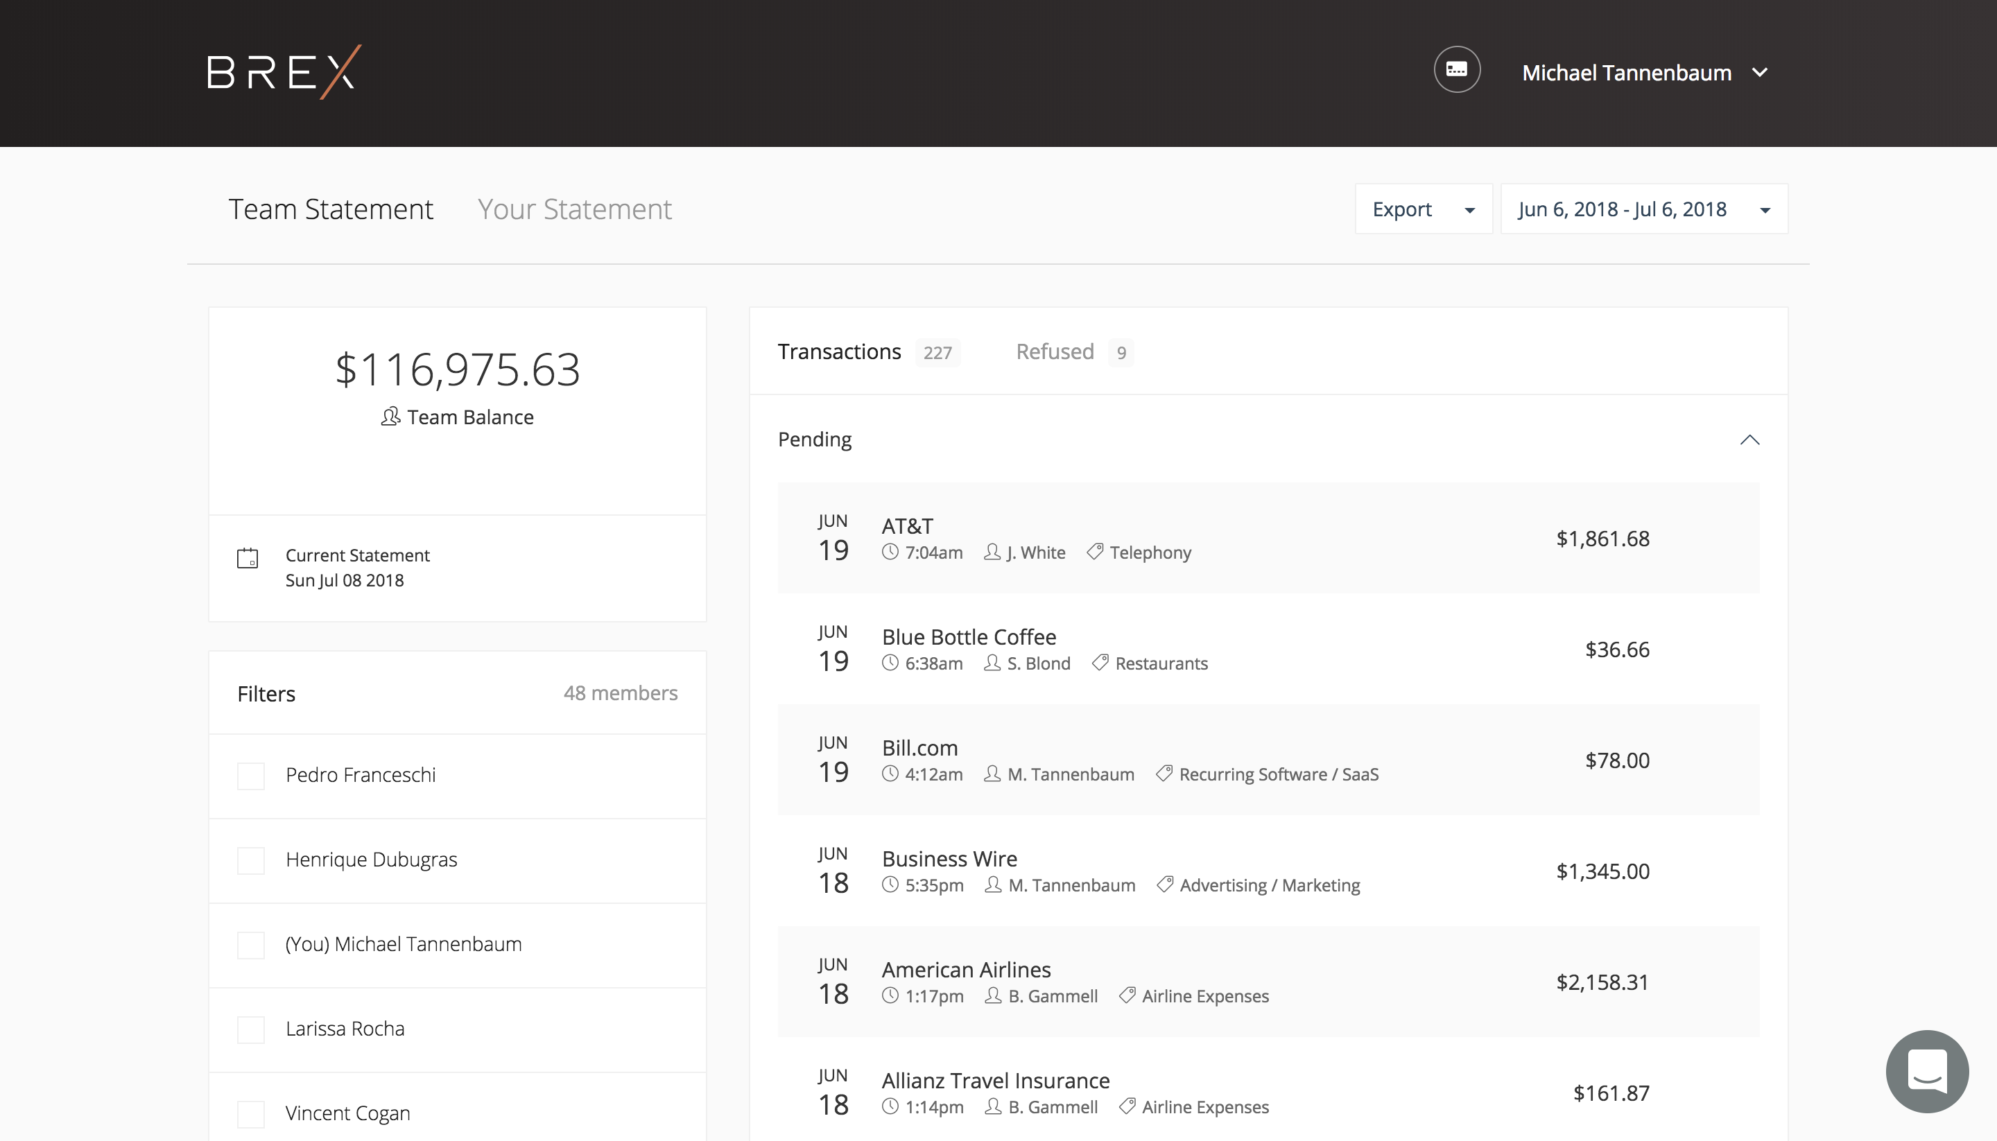This screenshot has height=1141, width=1997.
Task: Switch to the Team Statement tab
Action: tap(331, 209)
